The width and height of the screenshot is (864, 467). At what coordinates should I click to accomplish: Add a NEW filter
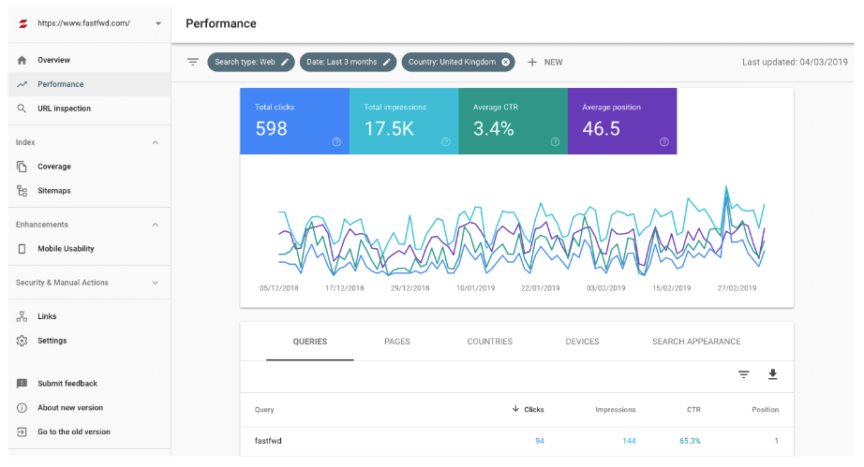(x=545, y=62)
